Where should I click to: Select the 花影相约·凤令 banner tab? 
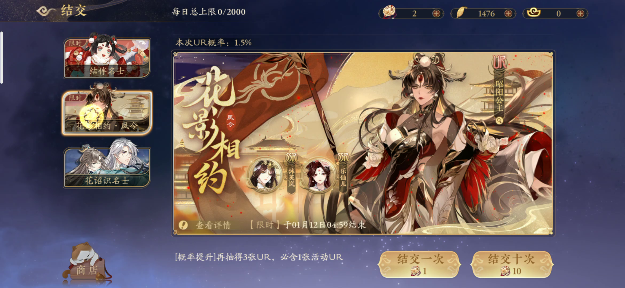point(107,113)
